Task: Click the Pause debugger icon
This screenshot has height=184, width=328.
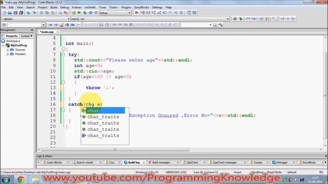Action: tap(176, 13)
